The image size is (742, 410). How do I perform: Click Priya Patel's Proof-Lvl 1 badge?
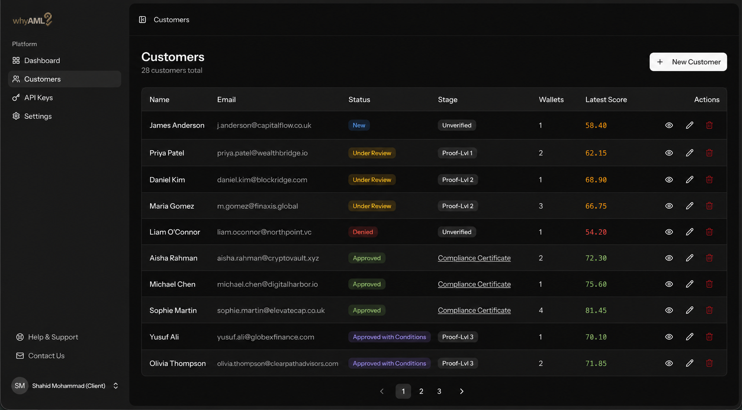[457, 153]
